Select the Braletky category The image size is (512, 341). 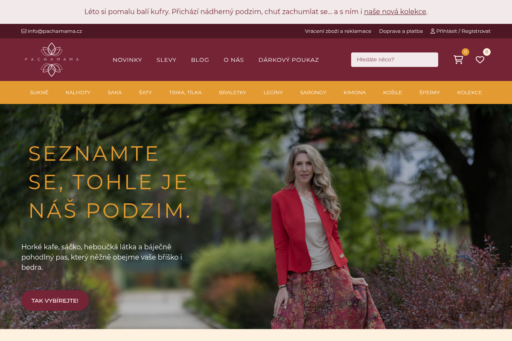pos(233,92)
